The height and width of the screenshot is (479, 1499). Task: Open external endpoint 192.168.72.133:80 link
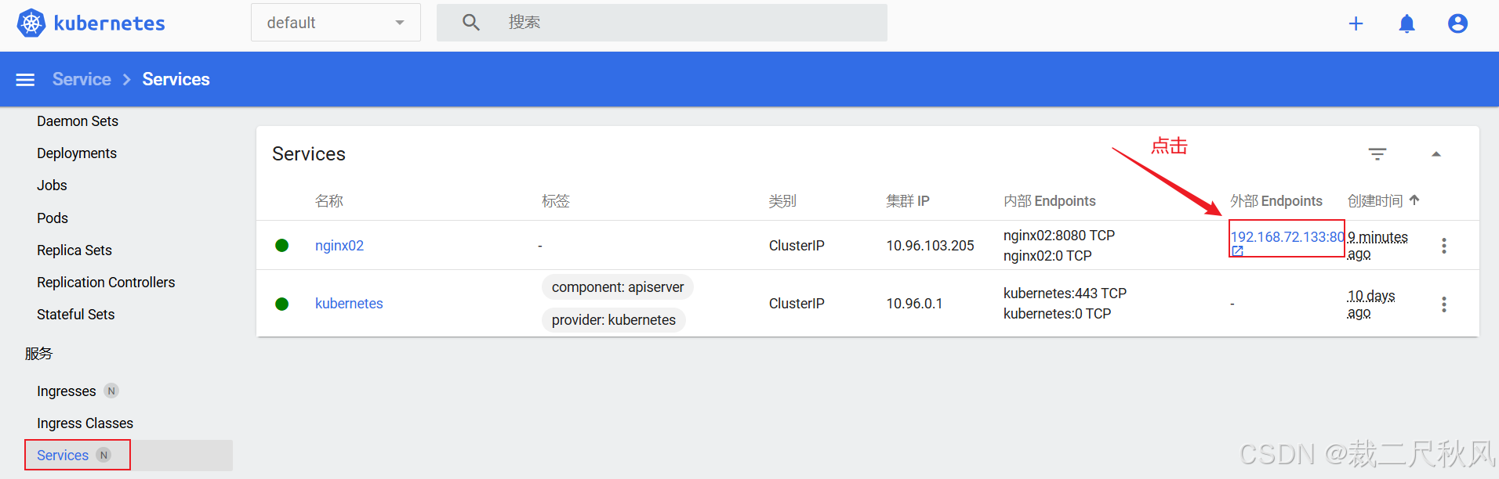(1287, 237)
